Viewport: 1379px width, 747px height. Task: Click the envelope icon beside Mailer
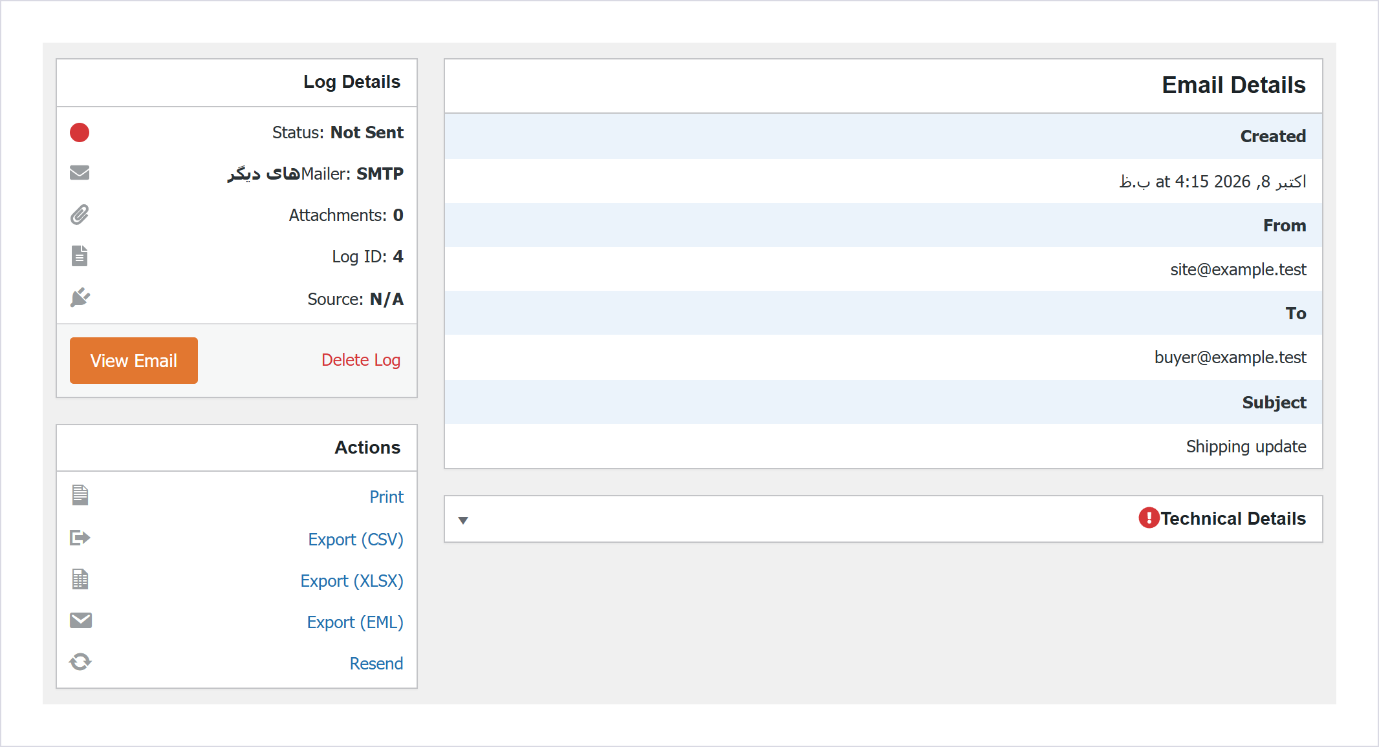point(80,173)
